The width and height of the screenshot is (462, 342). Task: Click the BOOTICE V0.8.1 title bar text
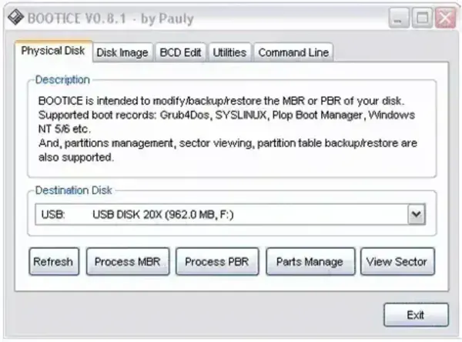click(x=110, y=18)
